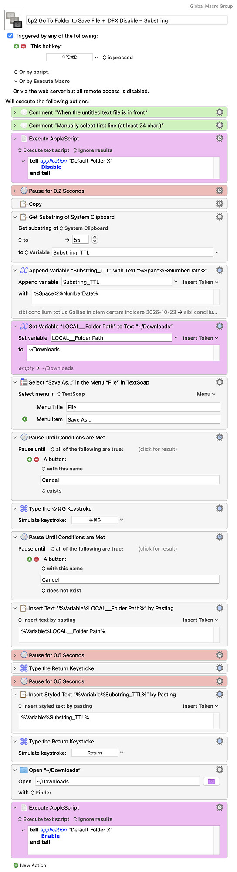Open the hot key ⌃⌥⌘D dropdown arrow
Screen dimensions: 237x872
tap(97, 58)
